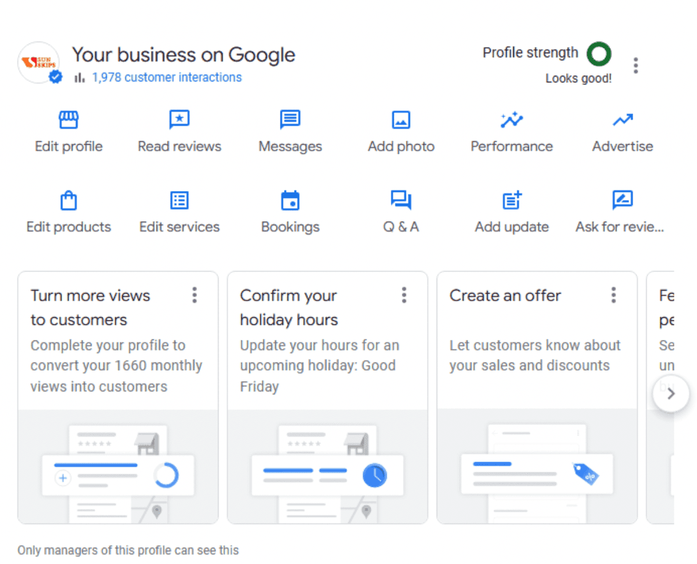Open the Ask for reviews icon
697x564 pixels.
tap(623, 200)
